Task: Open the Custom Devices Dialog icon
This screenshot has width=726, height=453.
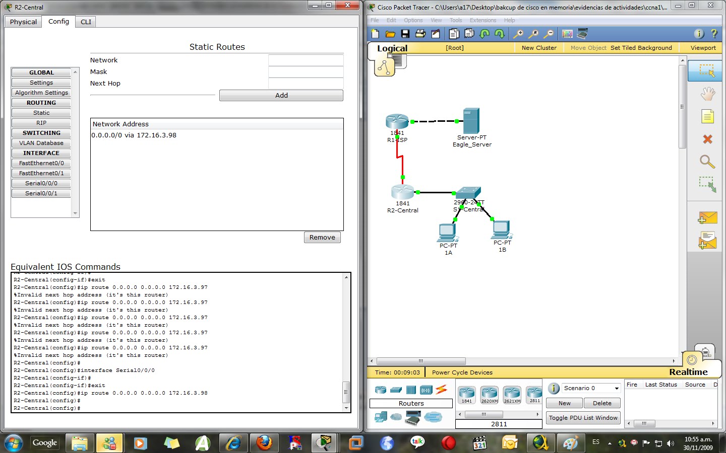Action: 582,34
